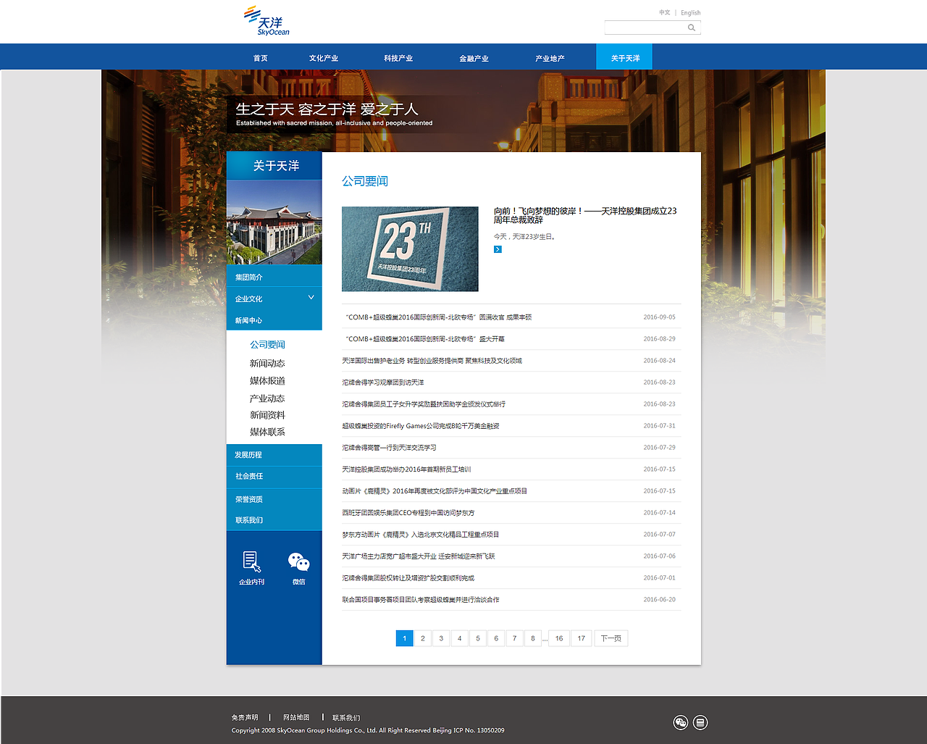Click the 下一页 next page button
The width and height of the screenshot is (927, 744).
click(x=611, y=638)
